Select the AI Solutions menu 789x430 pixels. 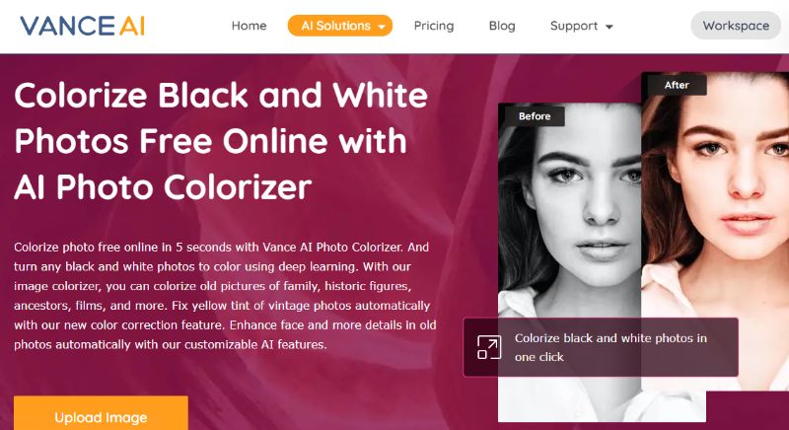(x=340, y=26)
